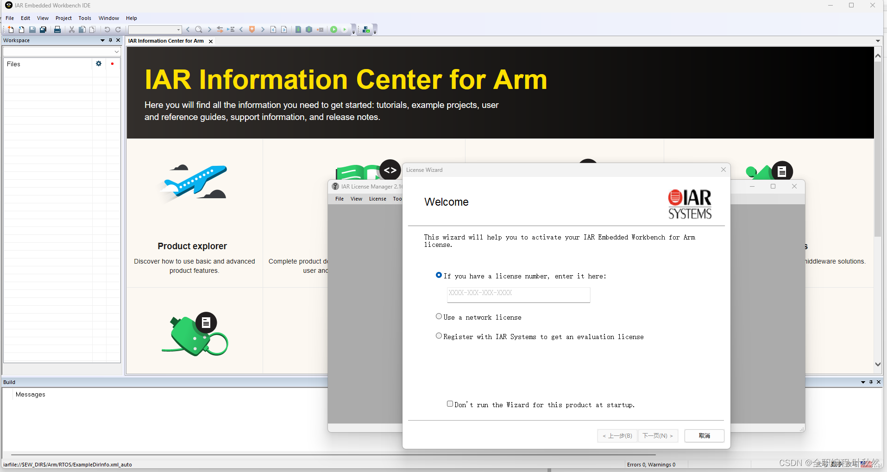Viewport: 887px width, 472px height.
Task: Open License menu in IAR License Manager
Action: (377, 199)
